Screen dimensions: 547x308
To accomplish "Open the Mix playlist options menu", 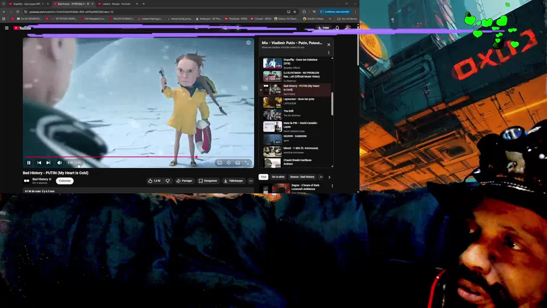I will point(329,53).
